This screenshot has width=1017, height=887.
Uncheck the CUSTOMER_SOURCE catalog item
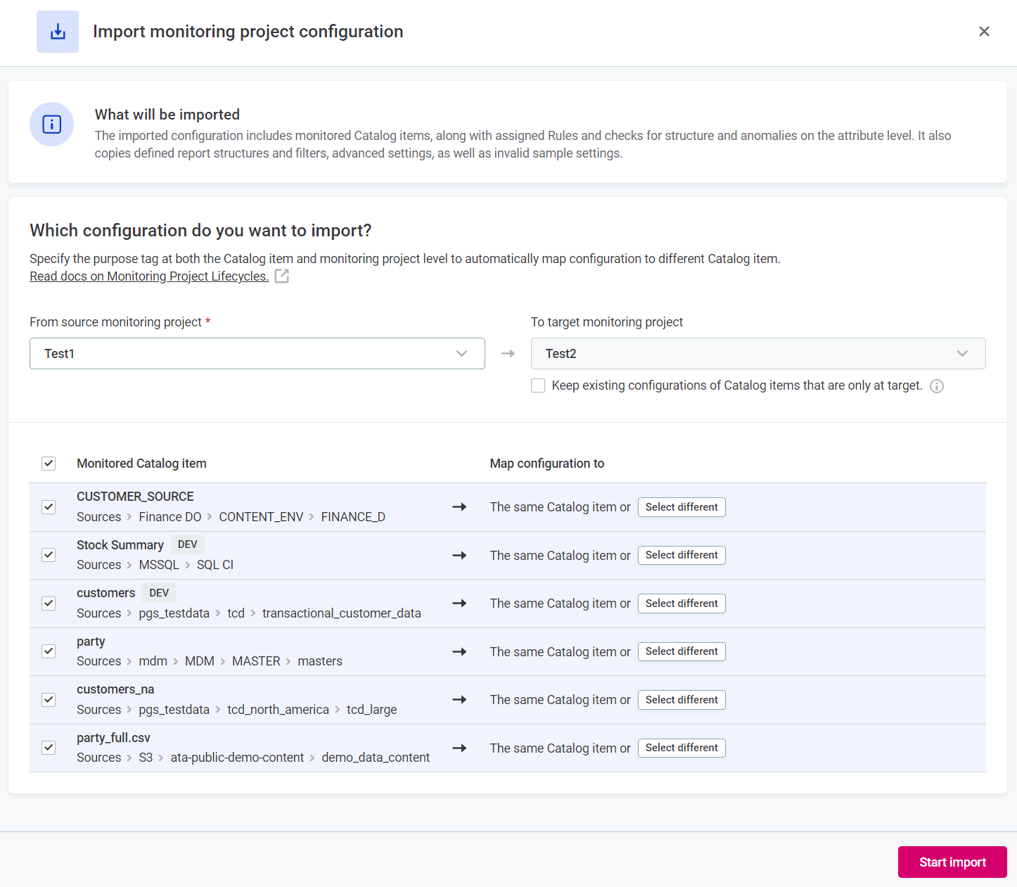[x=49, y=507]
